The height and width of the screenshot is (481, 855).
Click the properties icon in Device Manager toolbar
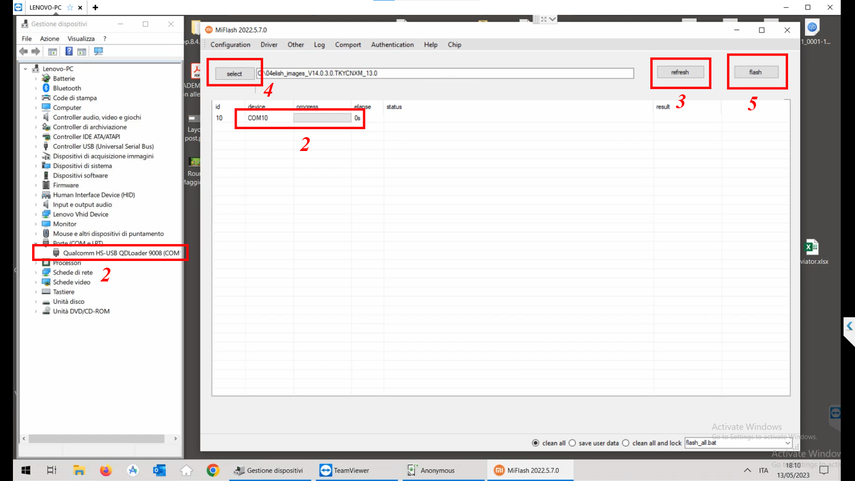pos(82,51)
